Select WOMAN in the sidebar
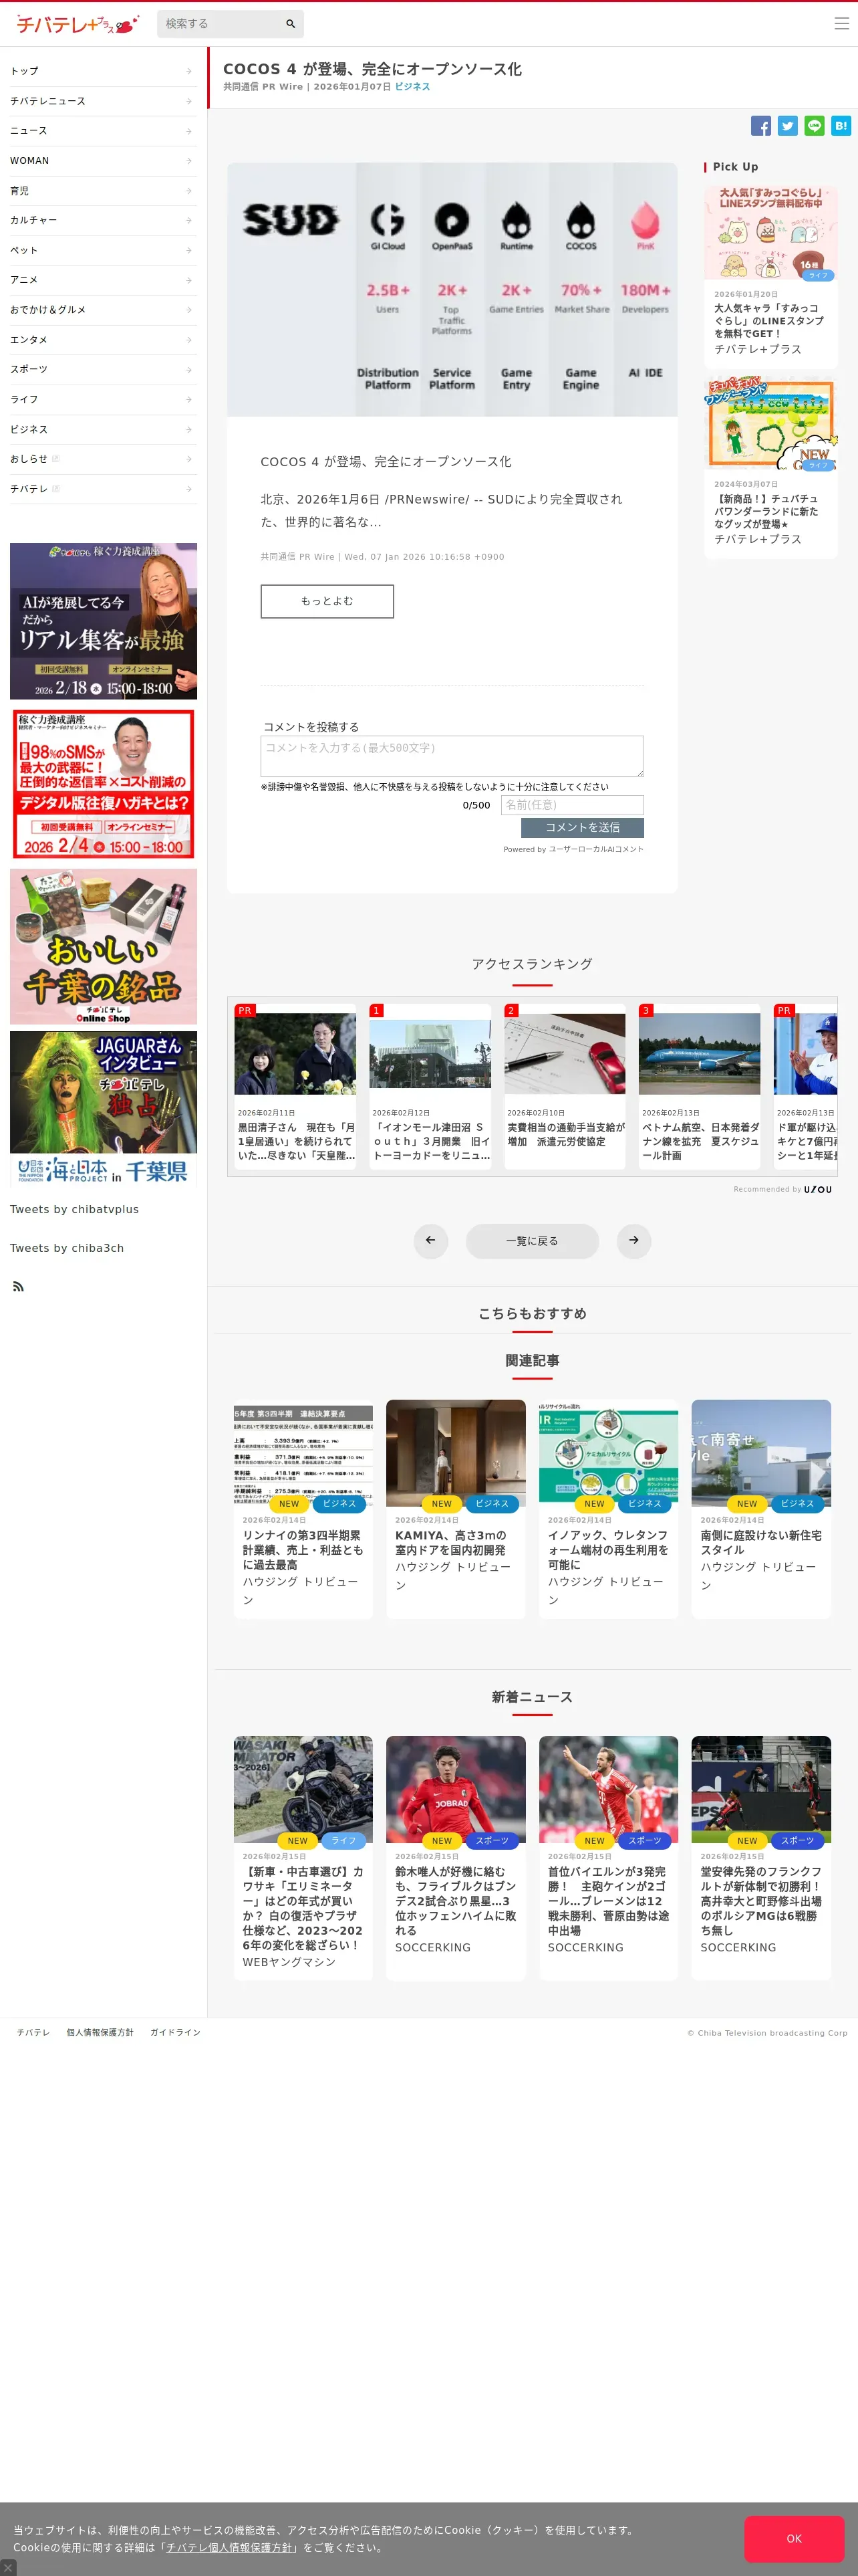The image size is (858, 2576). coord(103,161)
